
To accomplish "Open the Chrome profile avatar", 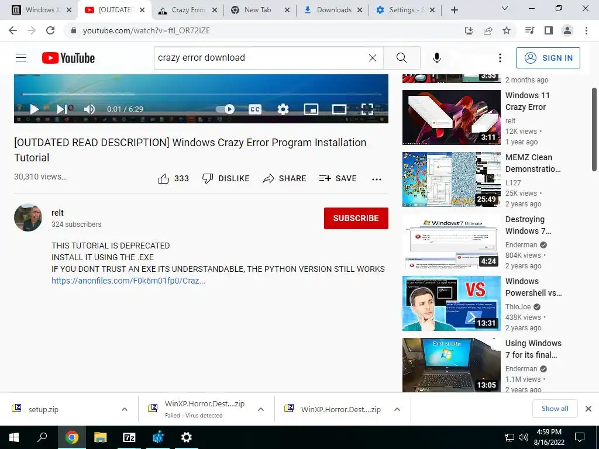I will pyautogui.click(x=567, y=30).
